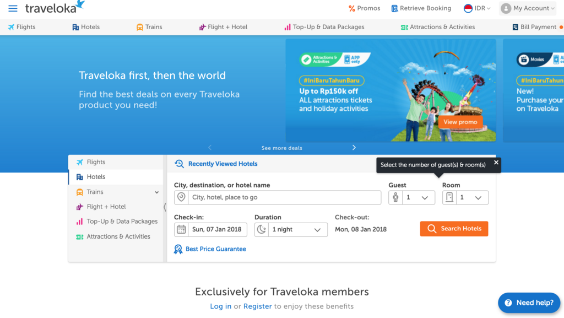Click sidebar Flight + Hotel icon

[79, 207]
